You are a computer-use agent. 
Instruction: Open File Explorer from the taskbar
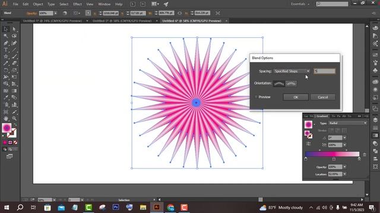143,208
